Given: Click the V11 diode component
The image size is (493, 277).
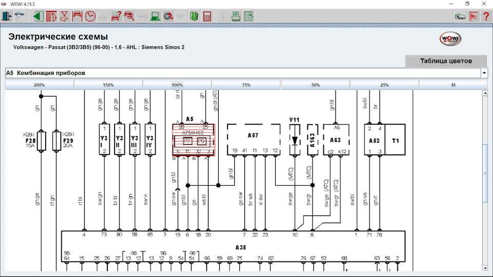Looking at the screenshot, I should tap(295, 140).
